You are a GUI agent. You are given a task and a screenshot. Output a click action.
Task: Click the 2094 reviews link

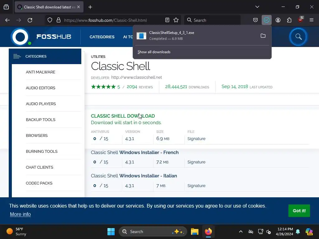click(x=140, y=87)
